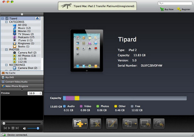Click the iTunes U graduation cap icon

pos(15,40)
